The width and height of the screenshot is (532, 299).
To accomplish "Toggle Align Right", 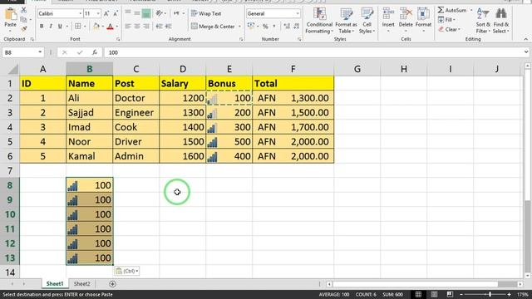I will pyautogui.click(x=146, y=26).
